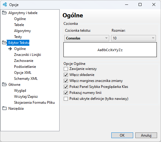Collapse the Edytor Tekstu folder icon
Image resolution: width=161 pixels, height=142 pixels.
[x=4, y=42]
